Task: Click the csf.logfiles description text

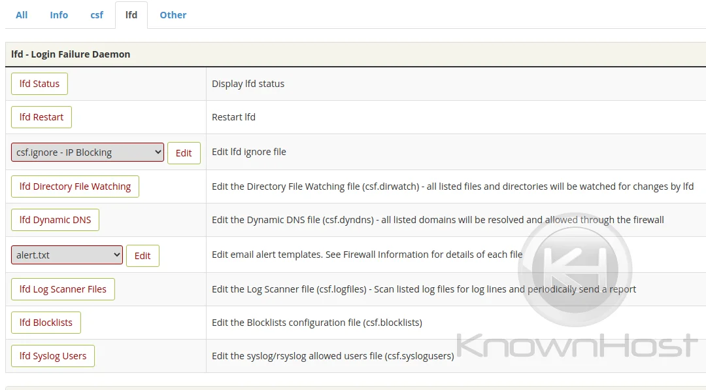Action: [x=424, y=289]
